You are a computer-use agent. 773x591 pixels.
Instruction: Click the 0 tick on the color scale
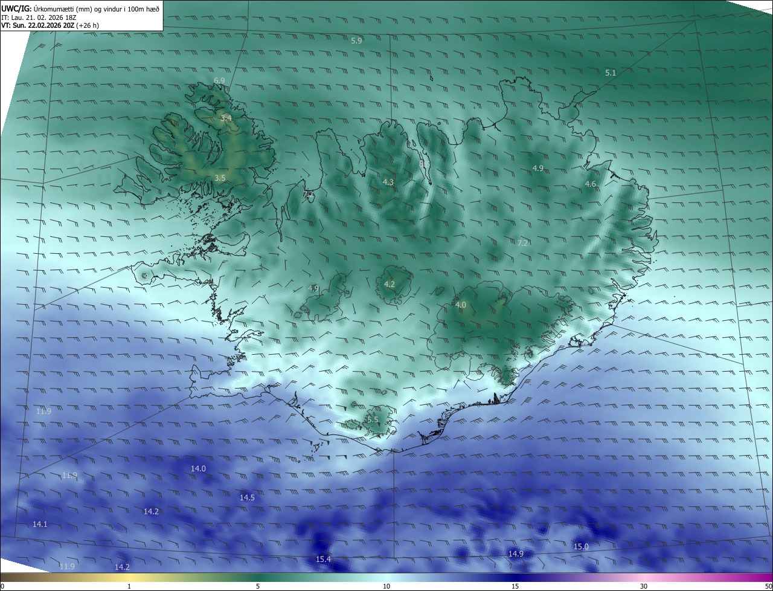pyautogui.click(x=2, y=586)
